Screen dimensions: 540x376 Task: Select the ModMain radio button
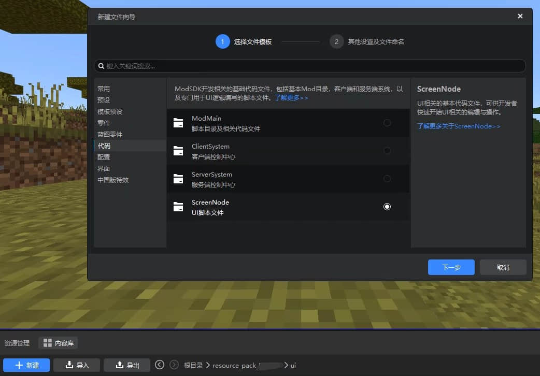[x=387, y=123]
